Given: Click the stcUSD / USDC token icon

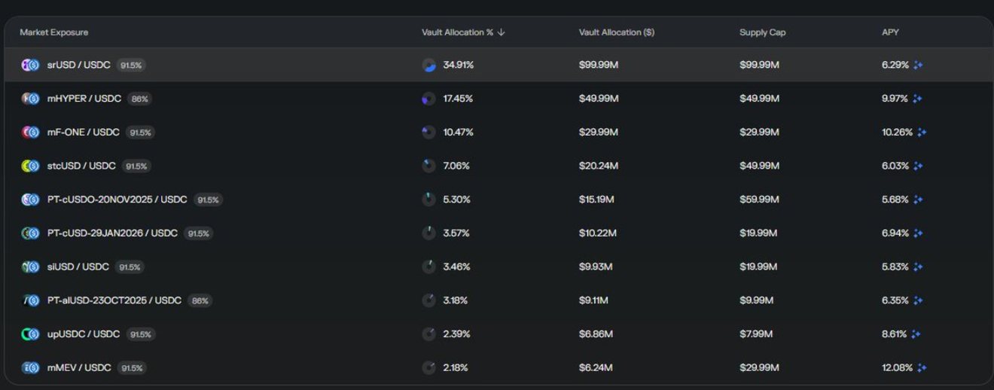Looking at the screenshot, I should coord(30,166).
